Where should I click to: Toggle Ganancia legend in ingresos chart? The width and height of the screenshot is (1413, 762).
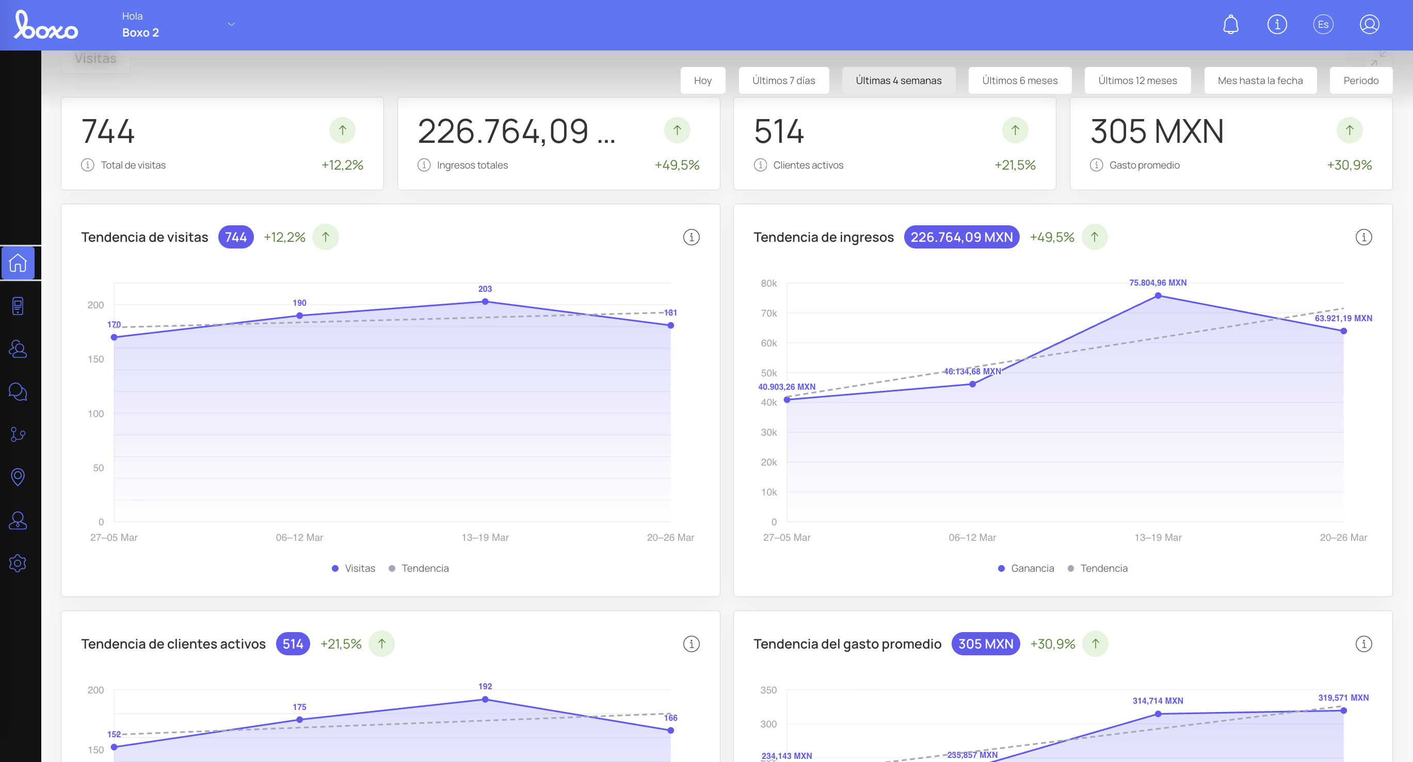(x=1026, y=568)
